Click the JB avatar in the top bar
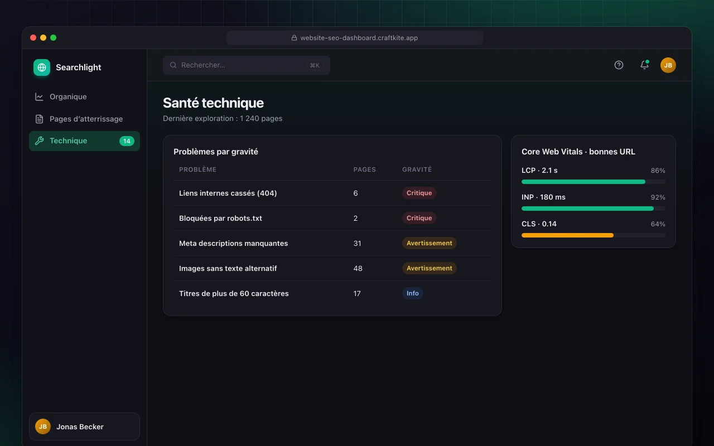714x446 pixels. [668, 65]
